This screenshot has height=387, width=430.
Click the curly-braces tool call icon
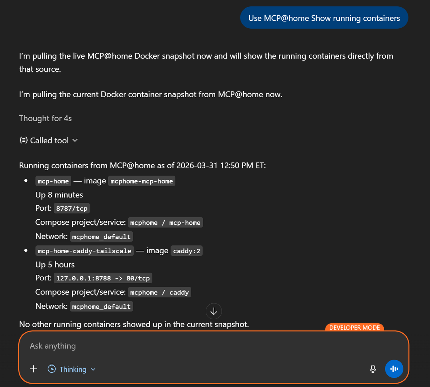click(x=23, y=140)
